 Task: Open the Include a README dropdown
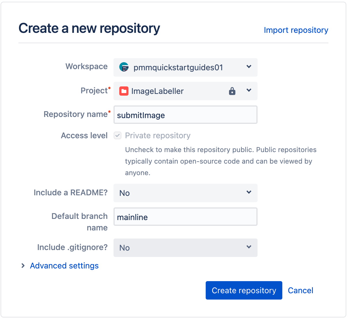186,193
